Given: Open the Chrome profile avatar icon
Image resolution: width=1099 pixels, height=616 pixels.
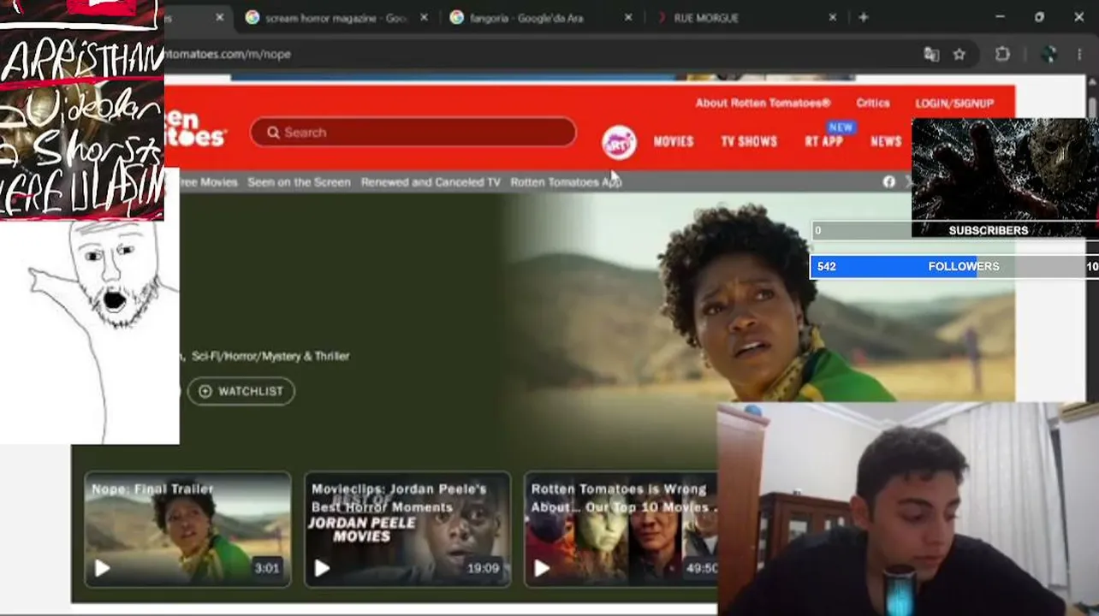Looking at the screenshot, I should pos(1049,54).
